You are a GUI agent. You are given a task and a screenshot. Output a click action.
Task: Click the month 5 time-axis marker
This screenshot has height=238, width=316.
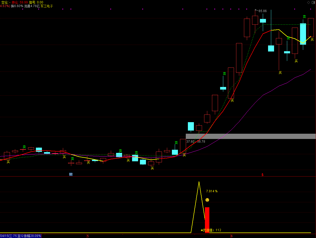click(x=88, y=236)
